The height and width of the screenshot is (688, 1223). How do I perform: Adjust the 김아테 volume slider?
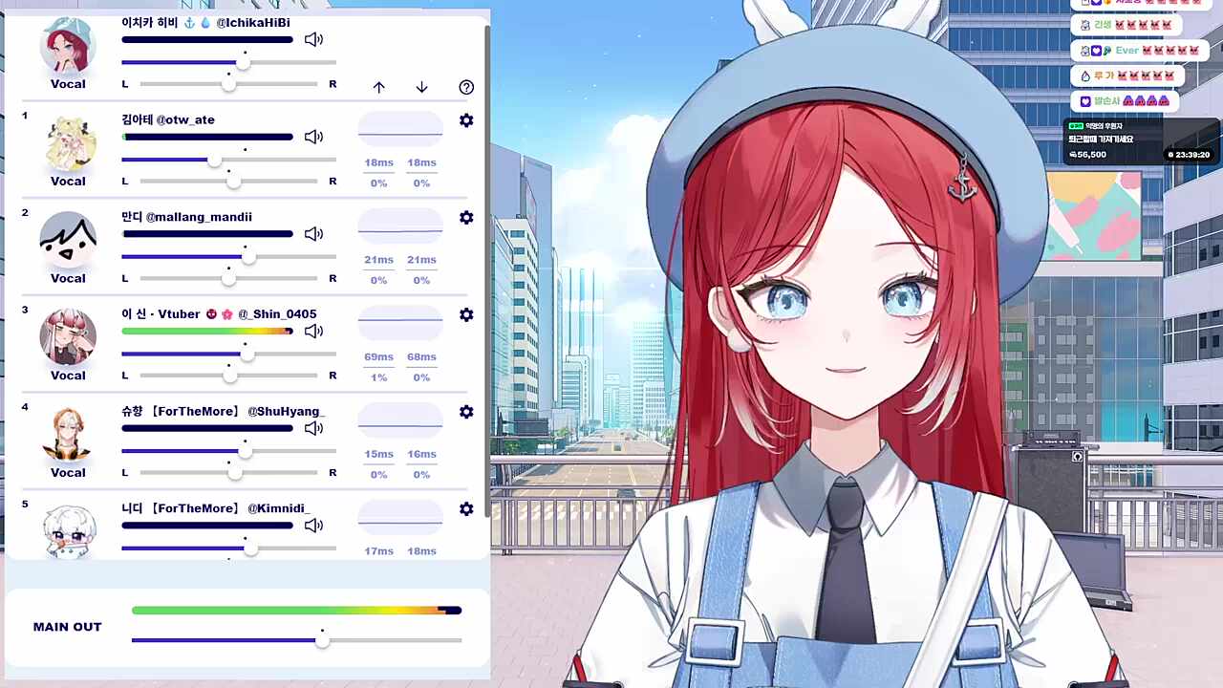pos(229,160)
